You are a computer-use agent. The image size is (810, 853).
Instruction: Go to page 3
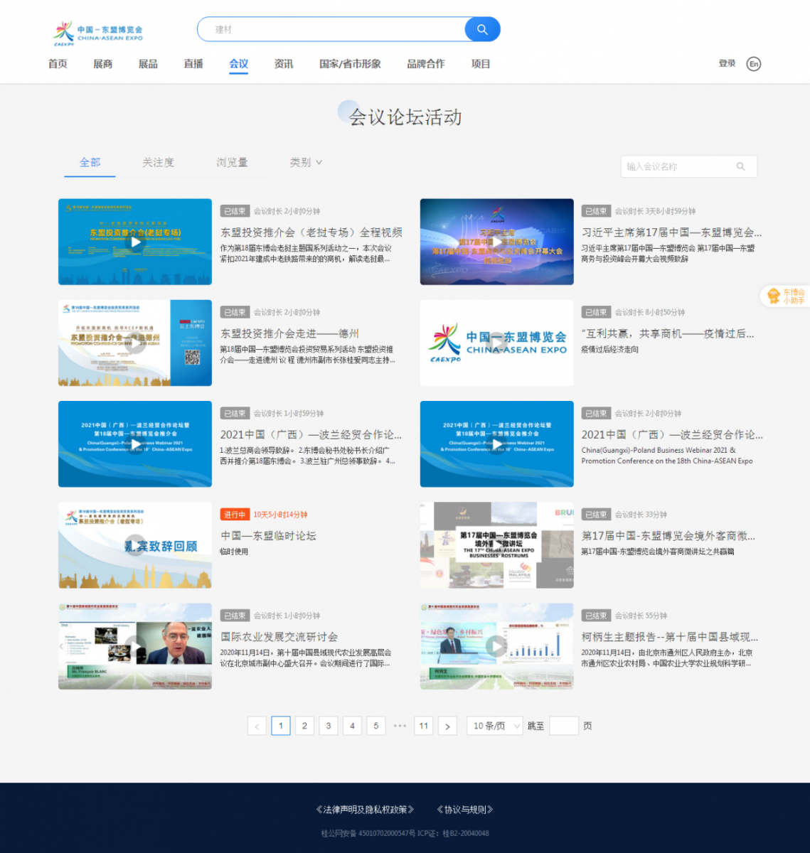pos(329,726)
